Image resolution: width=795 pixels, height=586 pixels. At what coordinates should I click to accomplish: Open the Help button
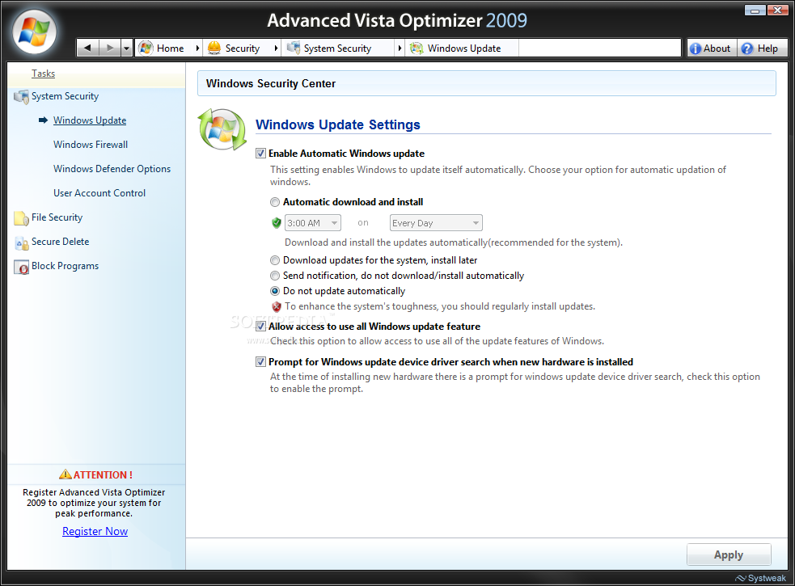click(x=762, y=48)
